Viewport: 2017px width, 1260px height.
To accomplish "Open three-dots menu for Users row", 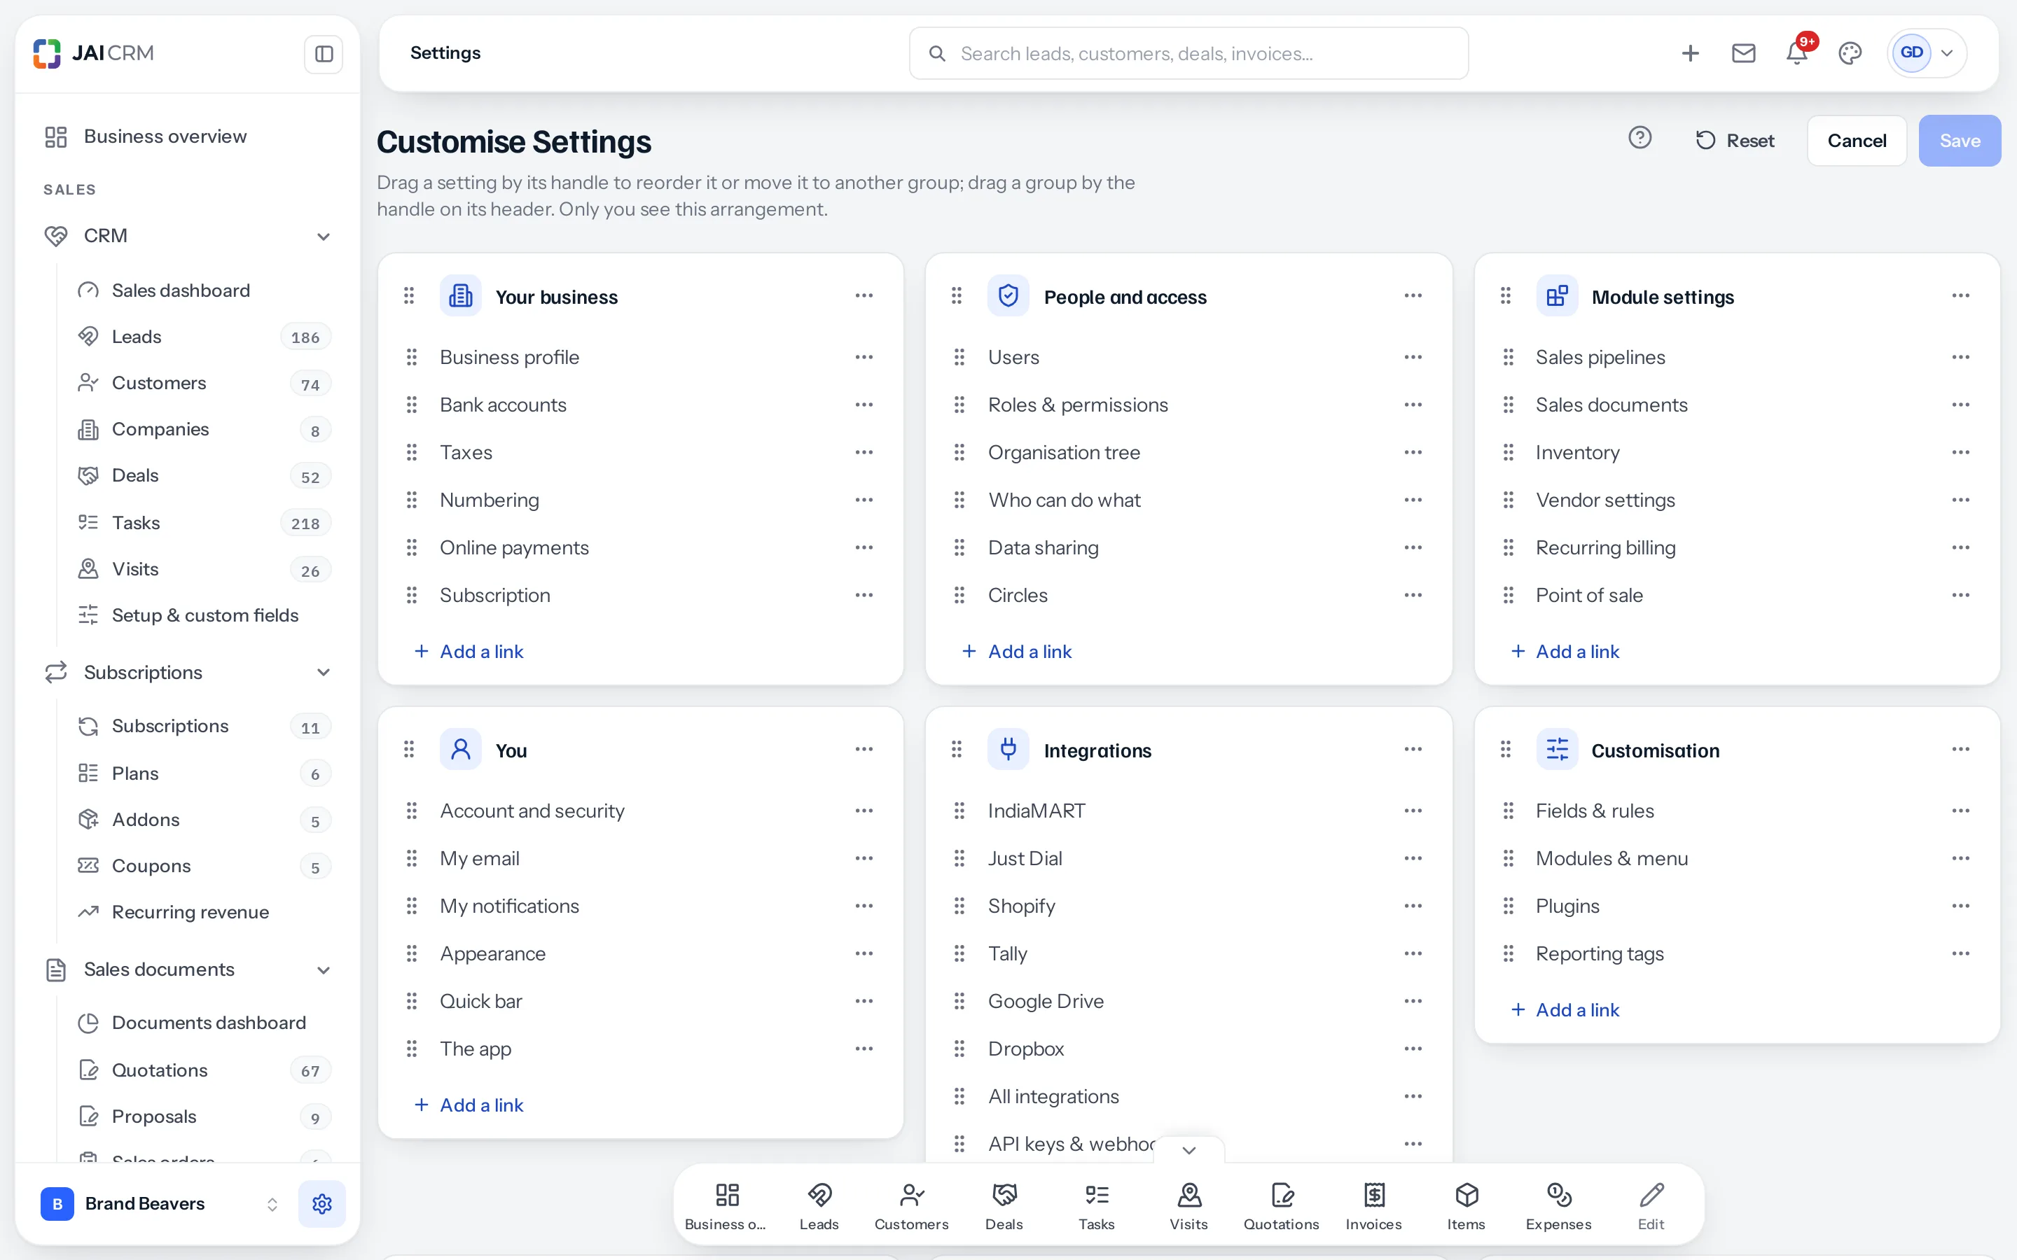I will pyautogui.click(x=1413, y=358).
